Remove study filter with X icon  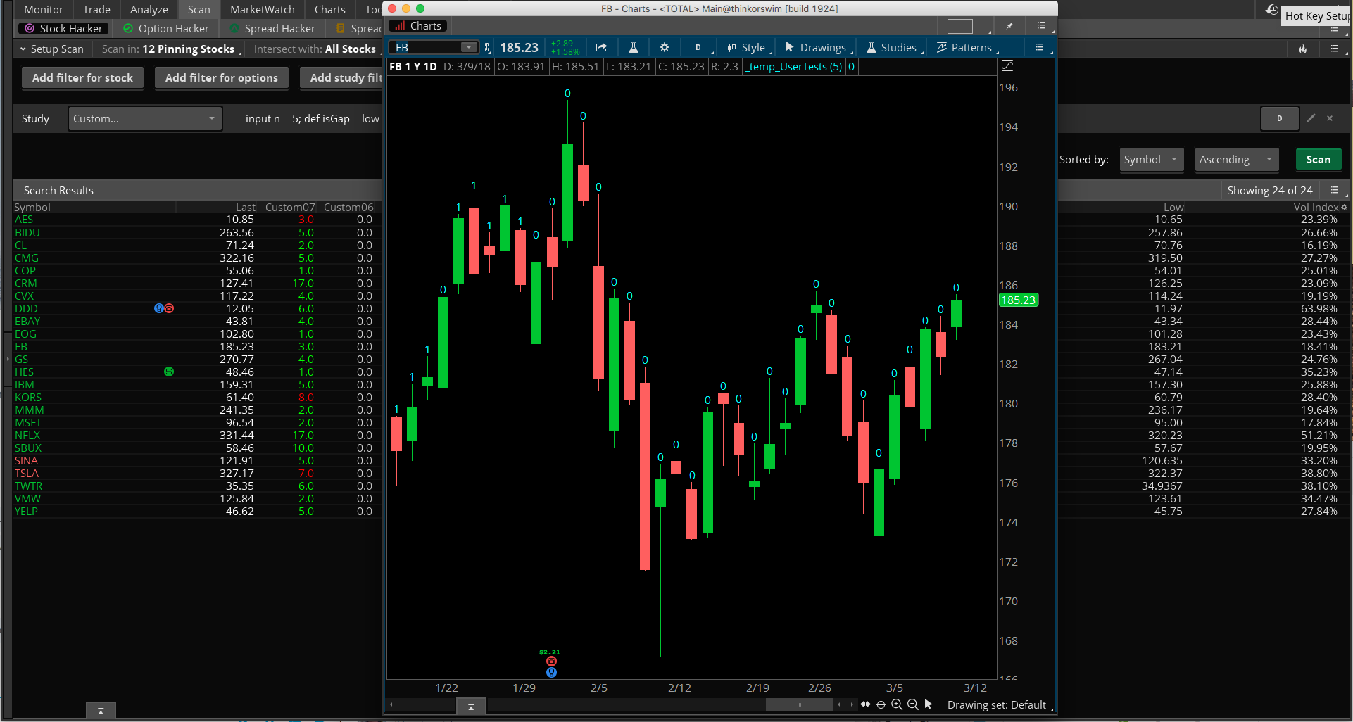pos(1330,118)
